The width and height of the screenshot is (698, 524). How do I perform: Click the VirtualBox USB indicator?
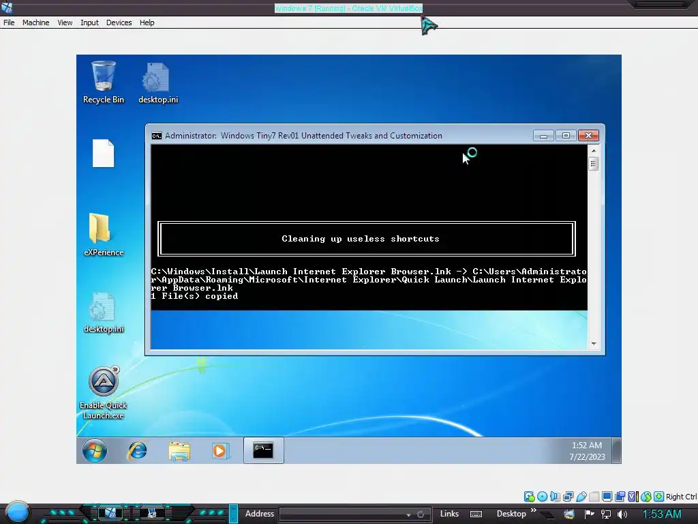point(581,497)
